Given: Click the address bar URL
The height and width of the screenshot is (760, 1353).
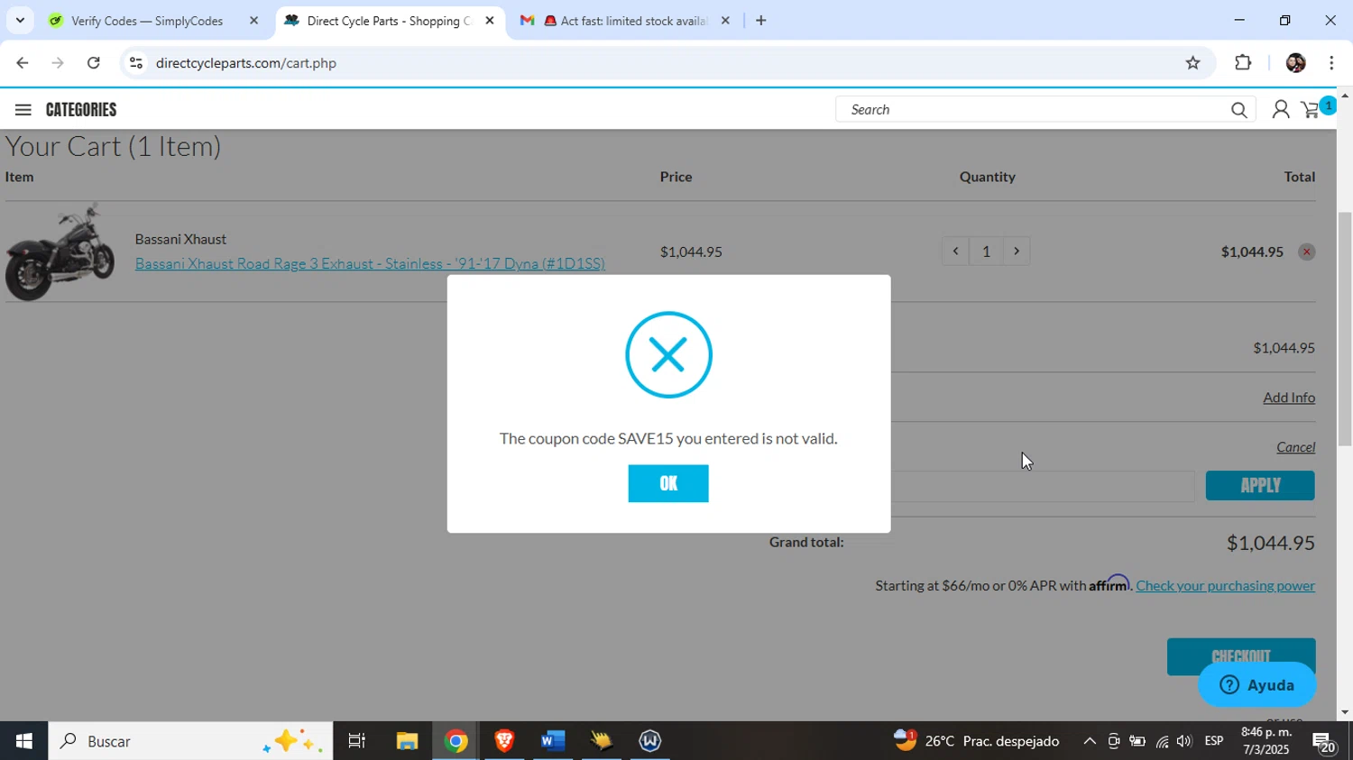Looking at the screenshot, I should (x=245, y=63).
